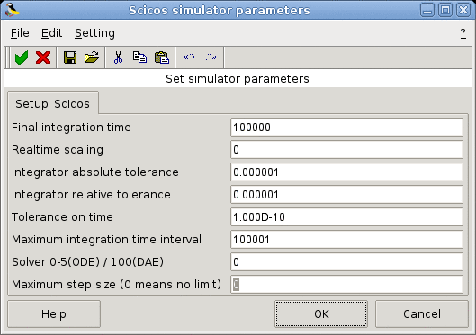This screenshot has width=476, height=335.
Task: Open the question mark help menu
Action: pyautogui.click(x=463, y=33)
